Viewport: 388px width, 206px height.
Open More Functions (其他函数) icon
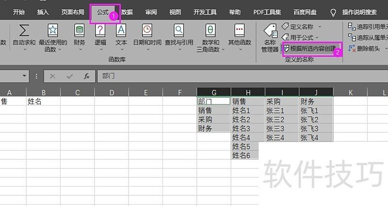pos(239,31)
